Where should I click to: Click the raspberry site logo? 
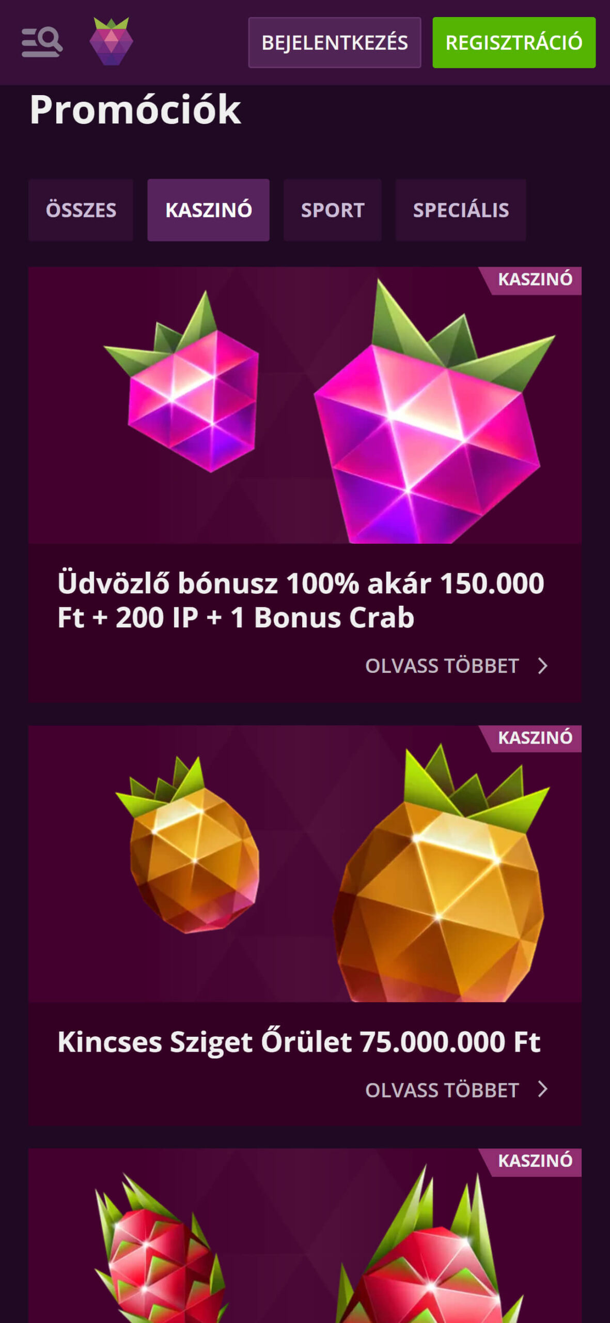point(111,41)
